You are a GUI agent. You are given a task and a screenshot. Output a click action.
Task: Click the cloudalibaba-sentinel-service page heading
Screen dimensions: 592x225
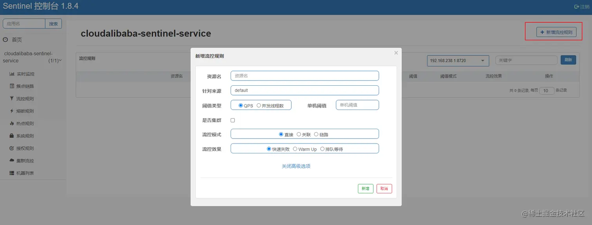pos(146,34)
